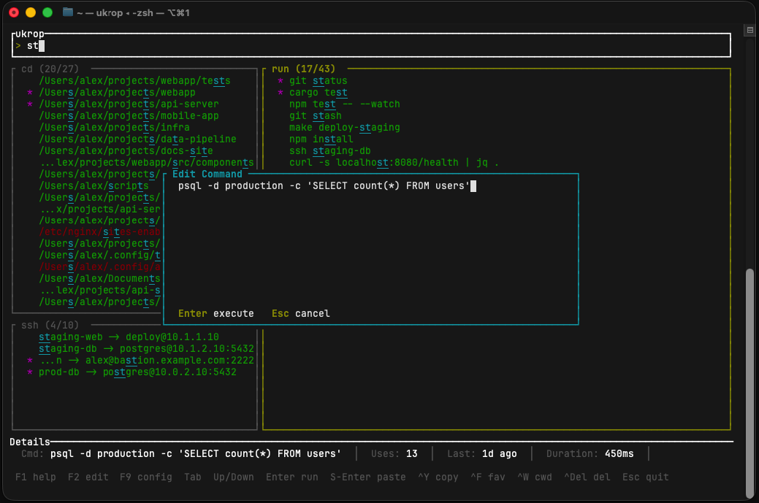Select staging-web ssh host entry
The image size is (759, 503).
click(x=129, y=337)
